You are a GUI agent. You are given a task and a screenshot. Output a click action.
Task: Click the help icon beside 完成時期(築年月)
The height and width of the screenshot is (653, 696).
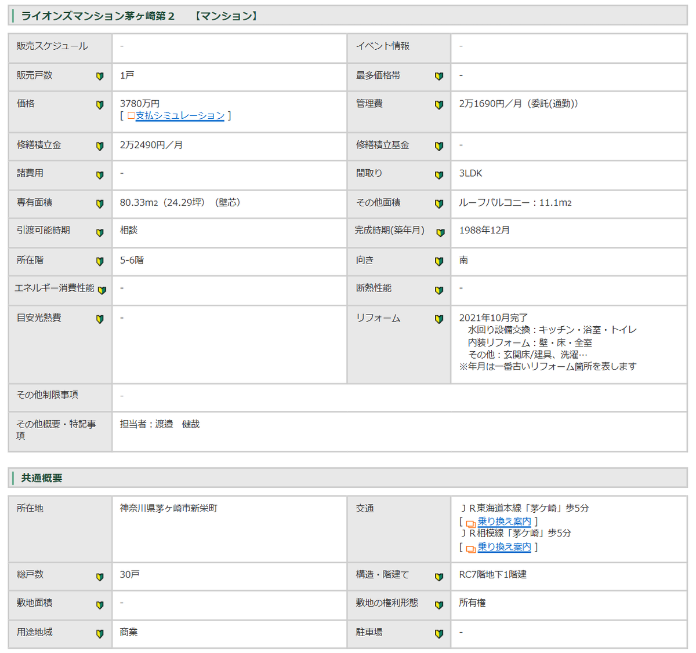tap(440, 232)
